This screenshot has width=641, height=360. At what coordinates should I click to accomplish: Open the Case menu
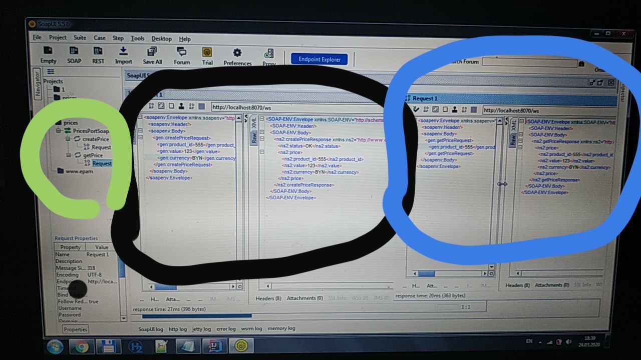100,38
